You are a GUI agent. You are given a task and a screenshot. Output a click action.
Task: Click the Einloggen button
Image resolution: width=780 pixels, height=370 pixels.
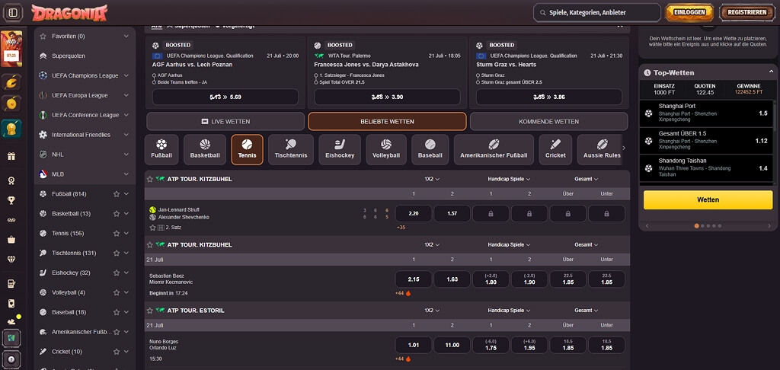click(689, 12)
